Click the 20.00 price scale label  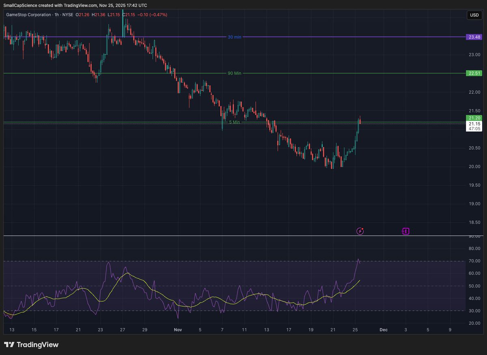tap(474, 166)
